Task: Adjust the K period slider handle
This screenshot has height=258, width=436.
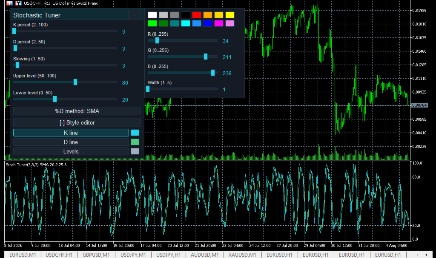Action: [14, 31]
